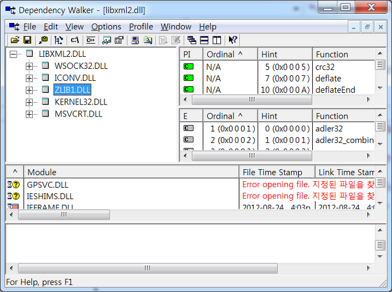The image size is (392, 292).
Task: Expand the WSOCK32.DLL tree node
Action: [x=29, y=66]
